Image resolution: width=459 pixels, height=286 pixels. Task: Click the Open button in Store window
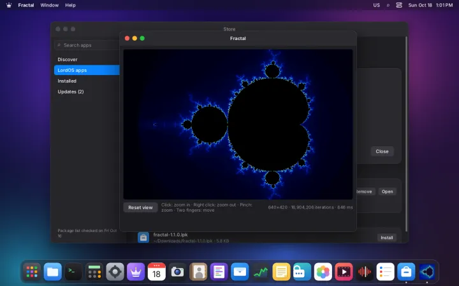pos(388,191)
